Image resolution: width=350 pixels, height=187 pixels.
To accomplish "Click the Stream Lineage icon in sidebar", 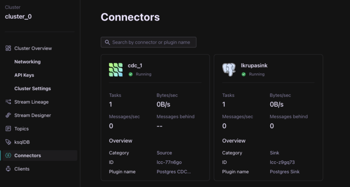I will point(8,102).
